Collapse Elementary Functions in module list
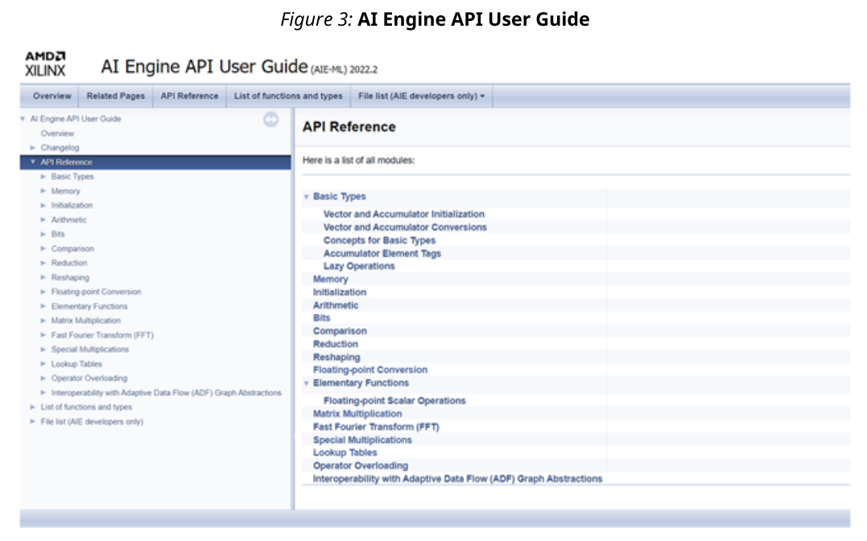The width and height of the screenshot is (867, 541). [x=307, y=382]
